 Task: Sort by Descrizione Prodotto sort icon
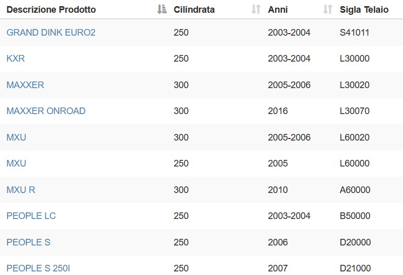[162, 9]
